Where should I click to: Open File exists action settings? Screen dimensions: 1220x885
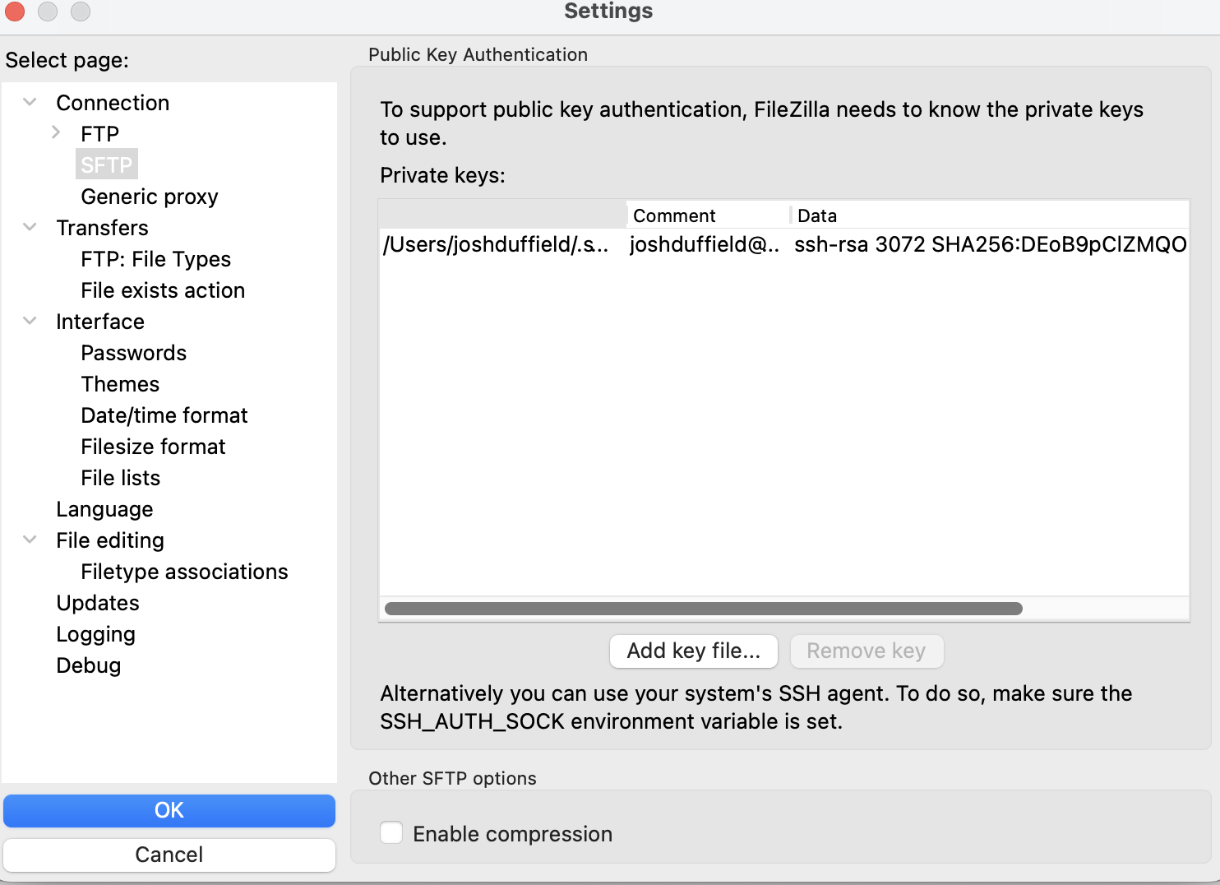tap(163, 290)
